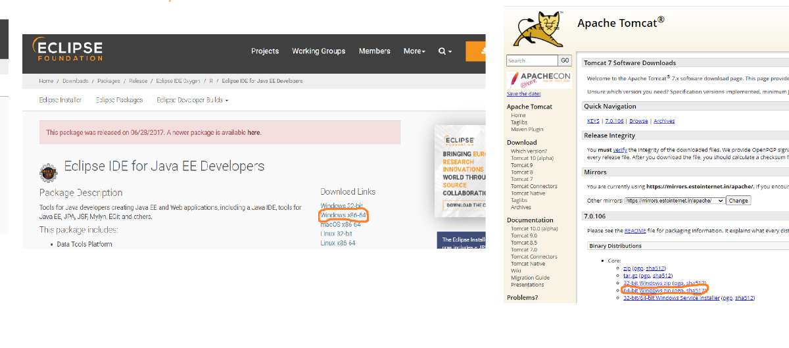Open the ApacheCon banner image
This screenshot has height=348, width=789.
point(539,79)
